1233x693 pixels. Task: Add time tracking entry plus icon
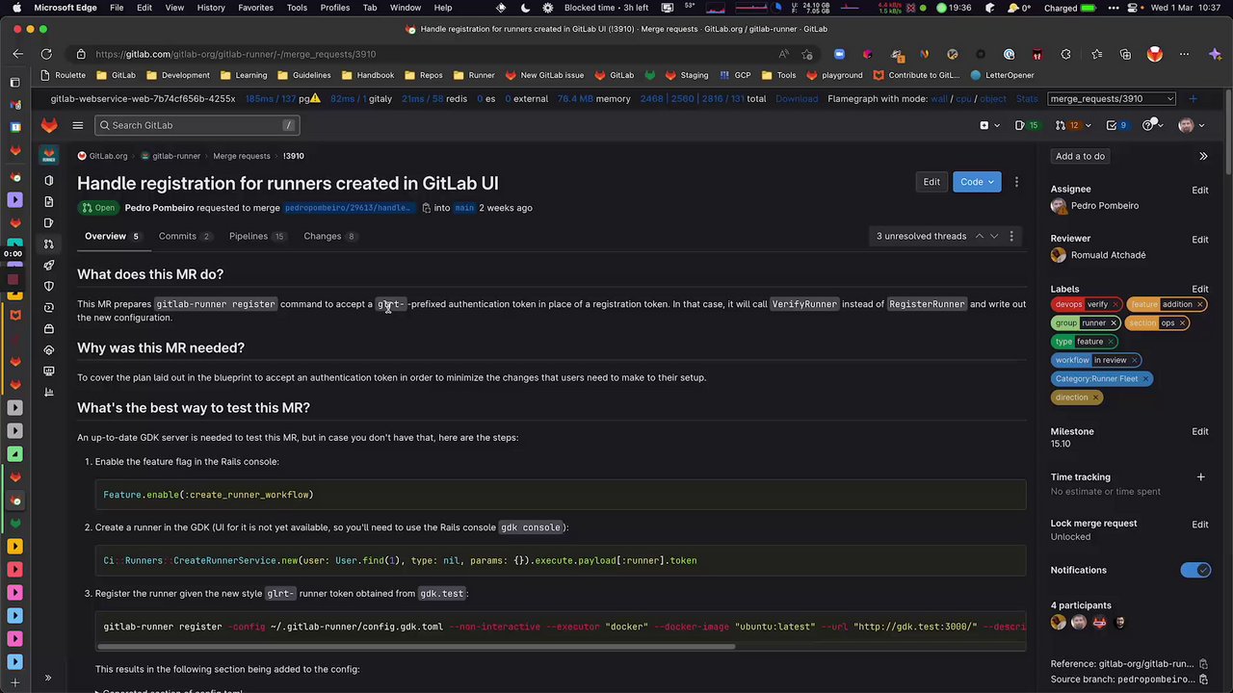pos(1200,477)
